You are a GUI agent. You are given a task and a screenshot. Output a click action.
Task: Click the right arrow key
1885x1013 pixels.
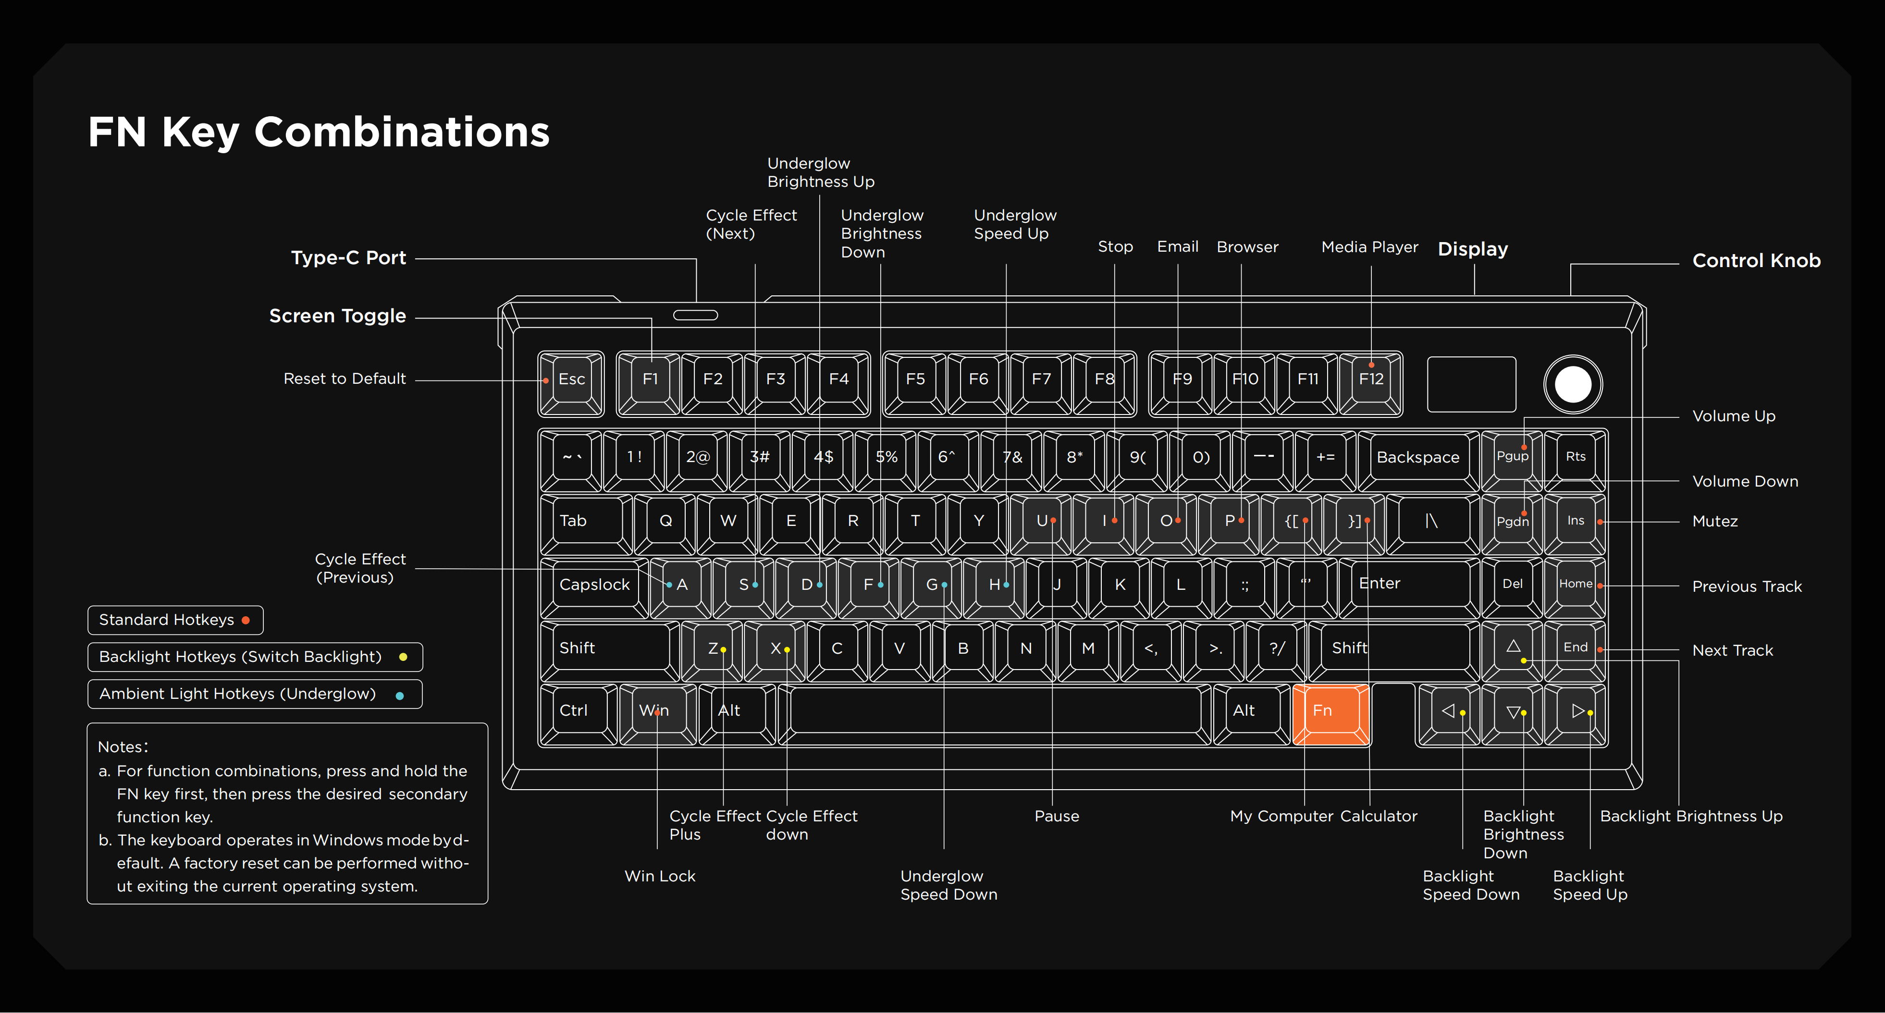(x=1576, y=712)
